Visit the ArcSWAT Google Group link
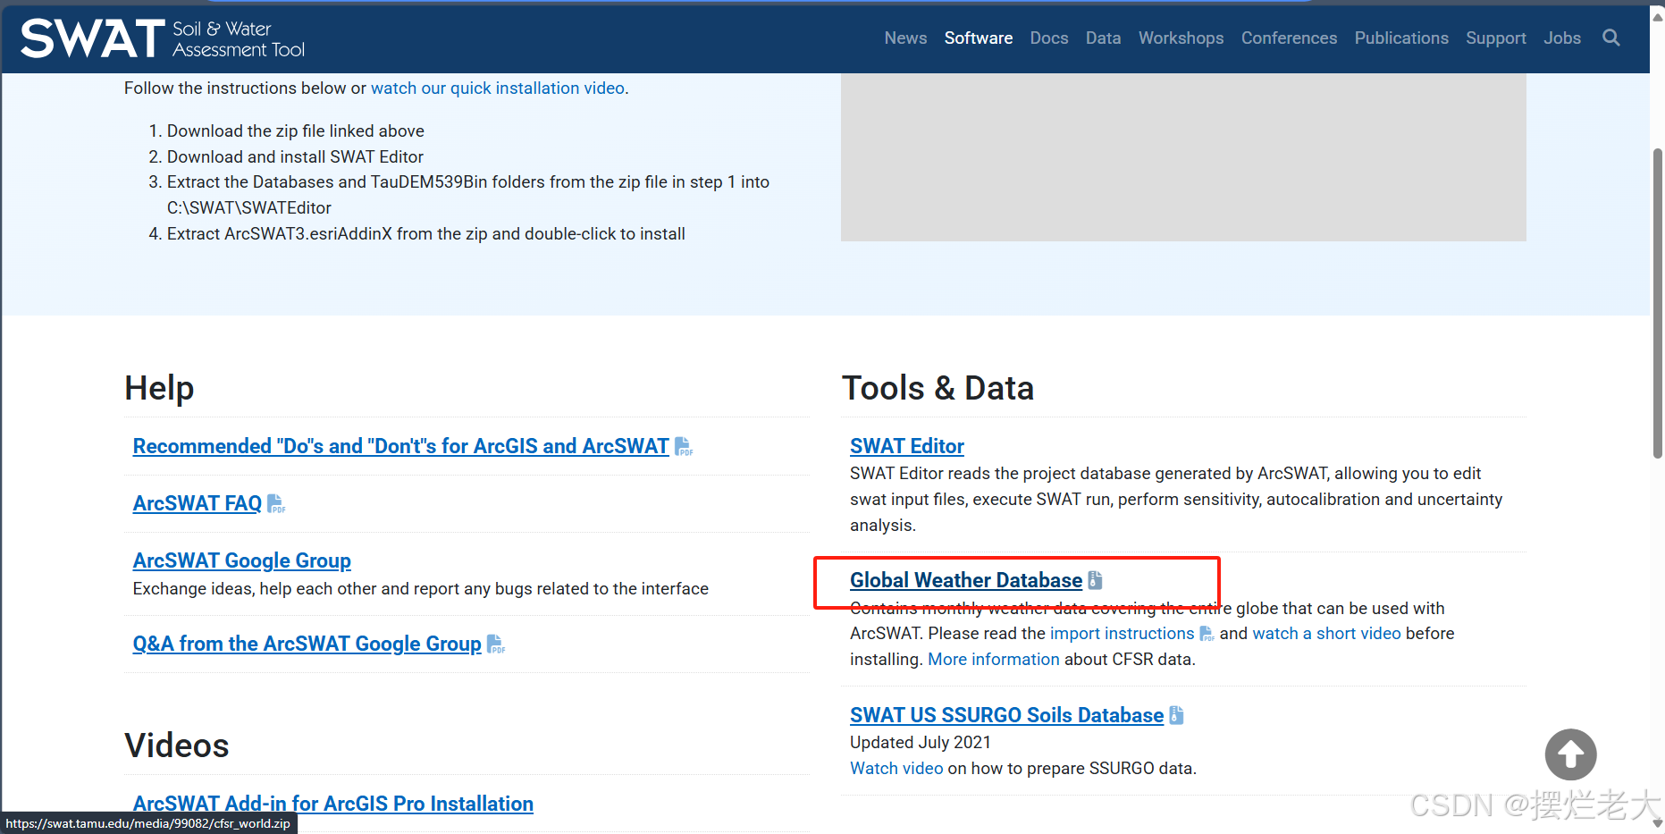This screenshot has height=834, width=1665. 241,560
